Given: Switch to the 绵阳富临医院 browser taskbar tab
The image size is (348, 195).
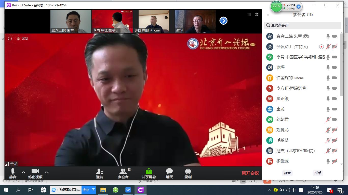Looking at the screenshot, I should [x=66, y=190].
